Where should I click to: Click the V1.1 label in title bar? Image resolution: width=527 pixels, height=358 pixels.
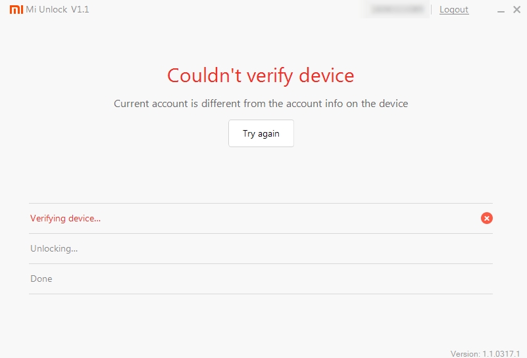(80, 9)
